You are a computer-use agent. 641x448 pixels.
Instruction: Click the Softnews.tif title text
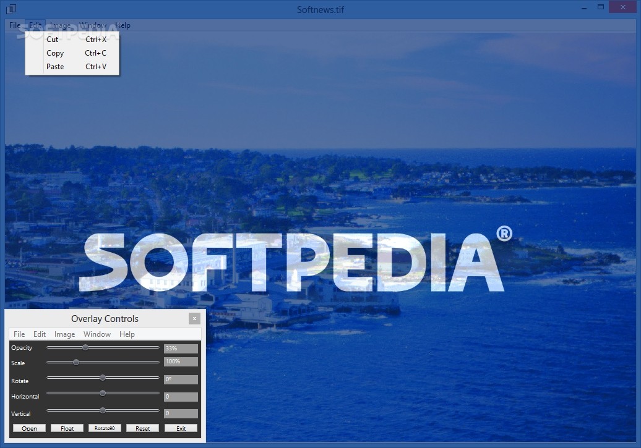[x=320, y=9]
